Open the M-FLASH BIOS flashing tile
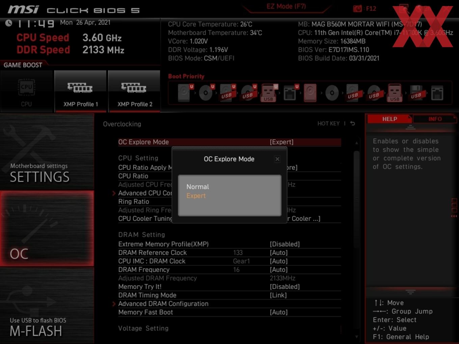 coord(47,306)
